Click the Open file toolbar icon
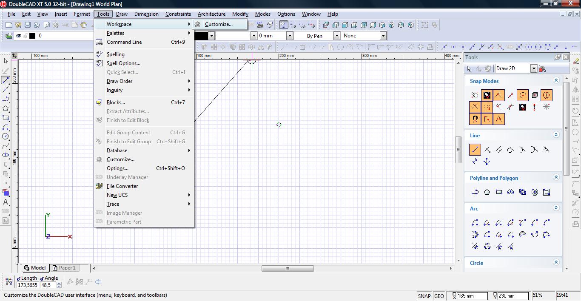Image resolution: width=581 pixels, height=301 pixels. point(18,25)
